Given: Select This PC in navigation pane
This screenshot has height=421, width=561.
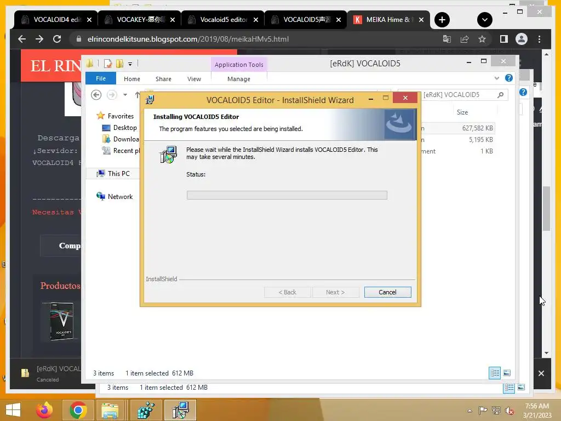Looking at the screenshot, I should pyautogui.click(x=113, y=174).
